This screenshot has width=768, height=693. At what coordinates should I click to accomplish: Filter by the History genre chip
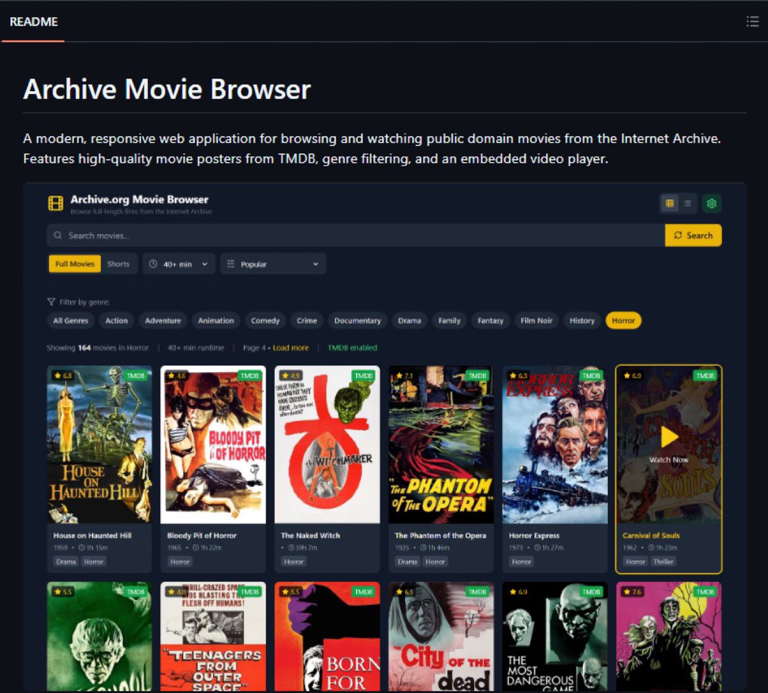(582, 321)
